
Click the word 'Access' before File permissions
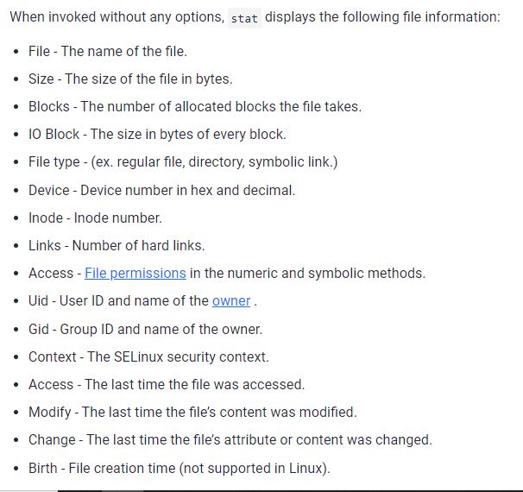51,274
